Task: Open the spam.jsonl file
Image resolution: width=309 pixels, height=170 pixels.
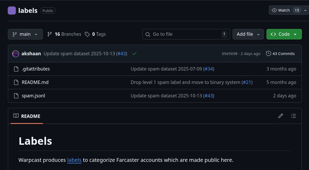Action: (33, 96)
